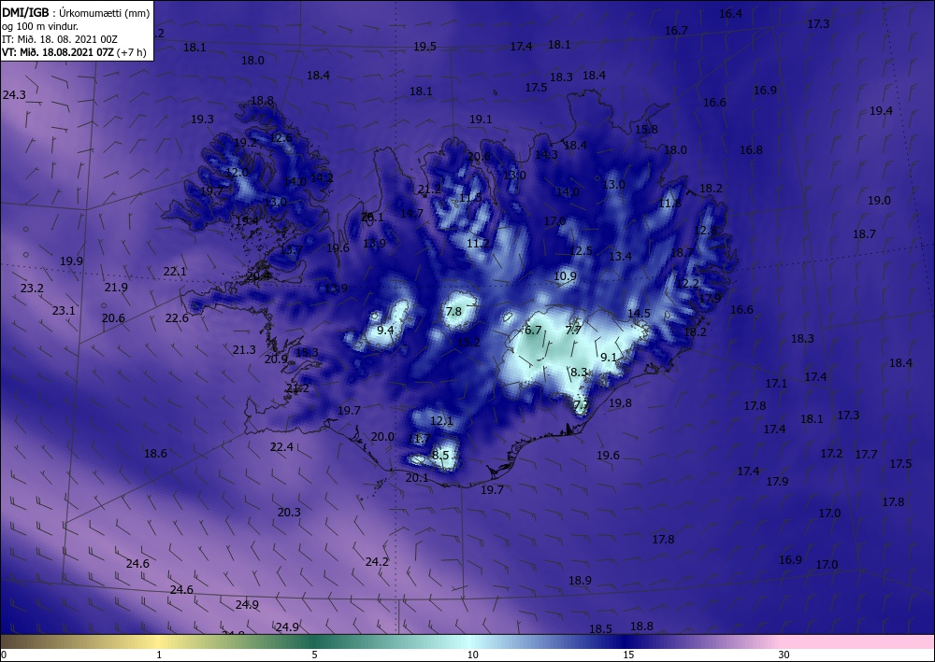
Task: Click the value 13.7 on the map
Action: tap(291, 249)
